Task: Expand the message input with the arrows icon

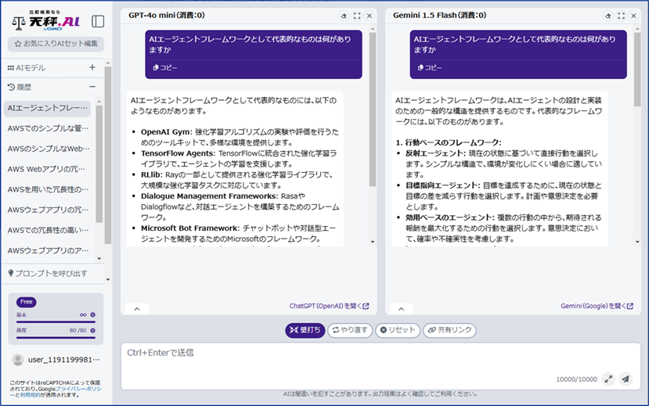Action: coord(608,379)
